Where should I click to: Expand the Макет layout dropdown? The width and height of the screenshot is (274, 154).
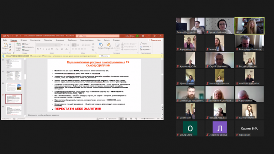26,44
